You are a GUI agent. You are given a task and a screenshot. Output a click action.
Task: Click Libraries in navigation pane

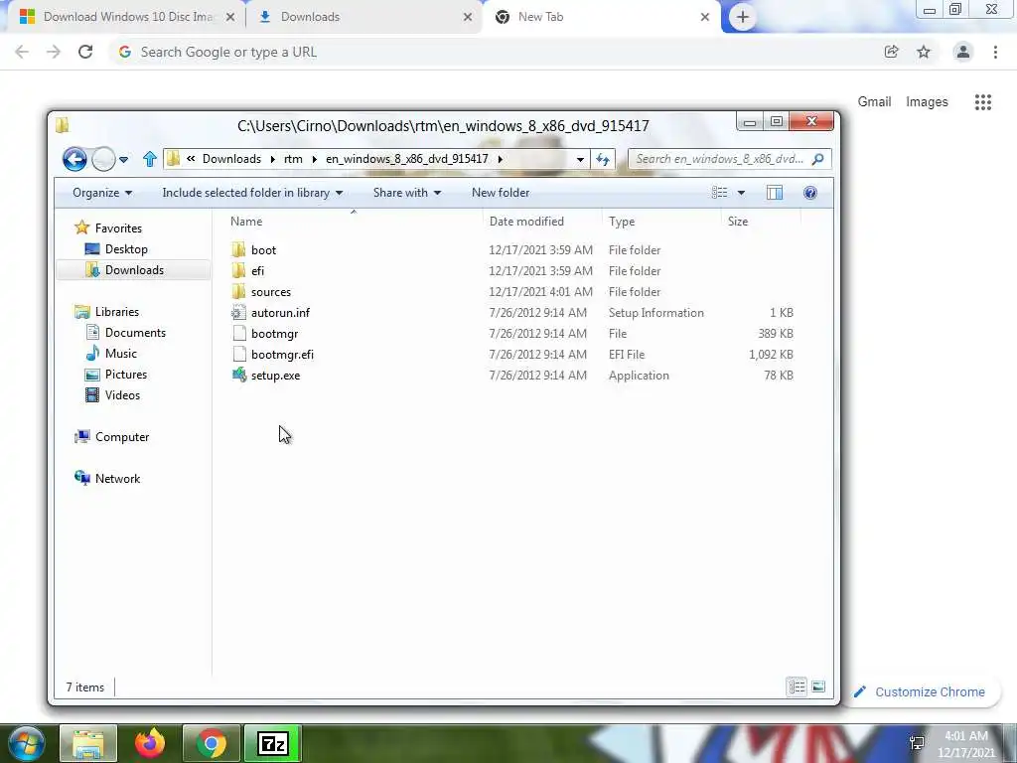(117, 312)
